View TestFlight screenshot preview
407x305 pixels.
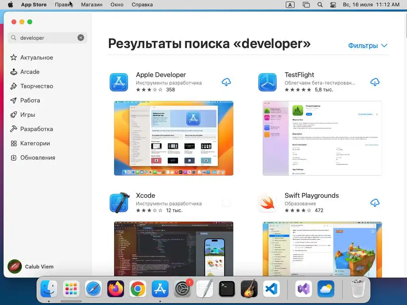click(x=322, y=138)
